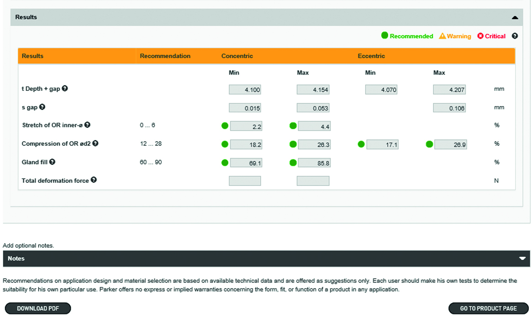Viewport: 532px width, 329px height.
Task: Click the red Critical legend icon
Action: (x=480, y=36)
